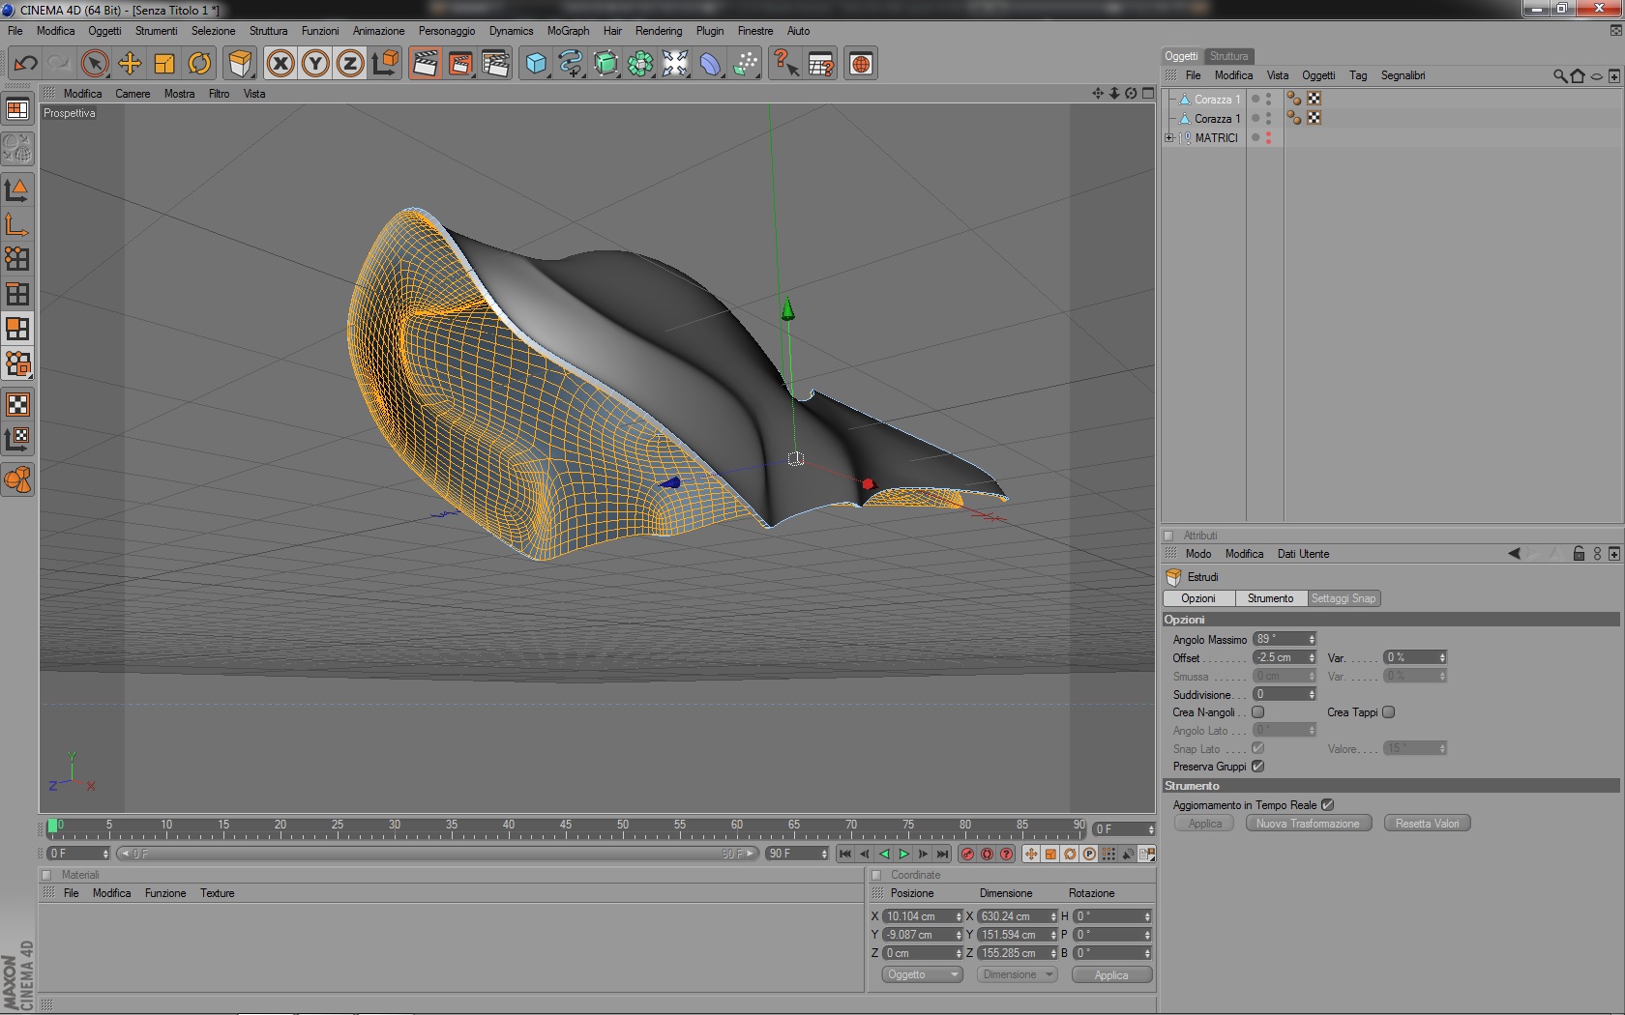This screenshot has height=1015, width=1625.
Task: Enable the Crea N-angoli checkbox
Action: click(x=1258, y=712)
